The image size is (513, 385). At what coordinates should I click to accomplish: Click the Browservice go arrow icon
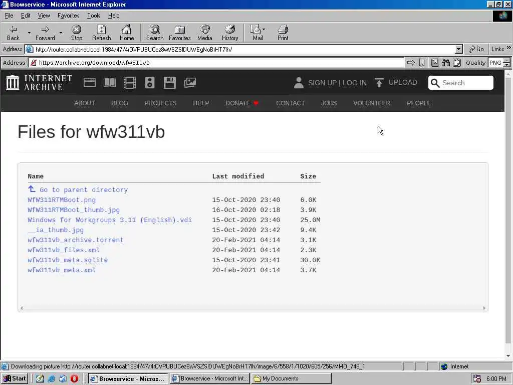click(x=411, y=63)
